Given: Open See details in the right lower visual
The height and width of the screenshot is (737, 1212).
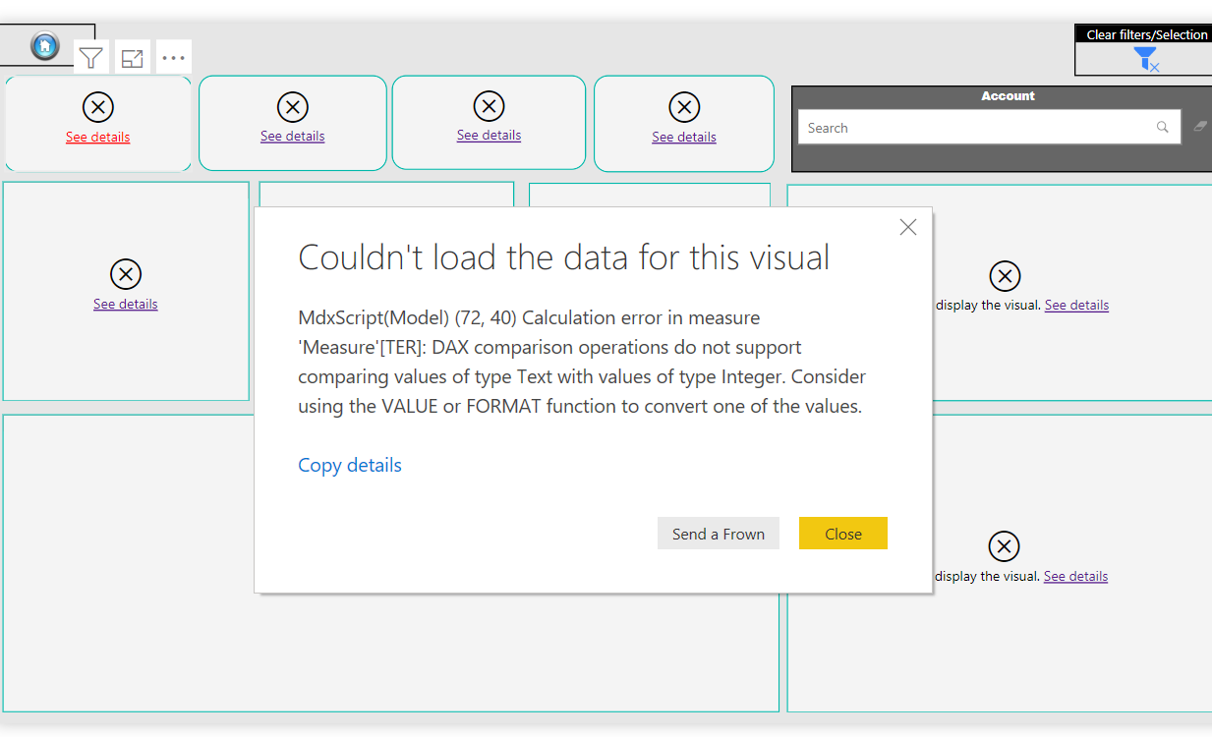Looking at the screenshot, I should [x=1075, y=576].
